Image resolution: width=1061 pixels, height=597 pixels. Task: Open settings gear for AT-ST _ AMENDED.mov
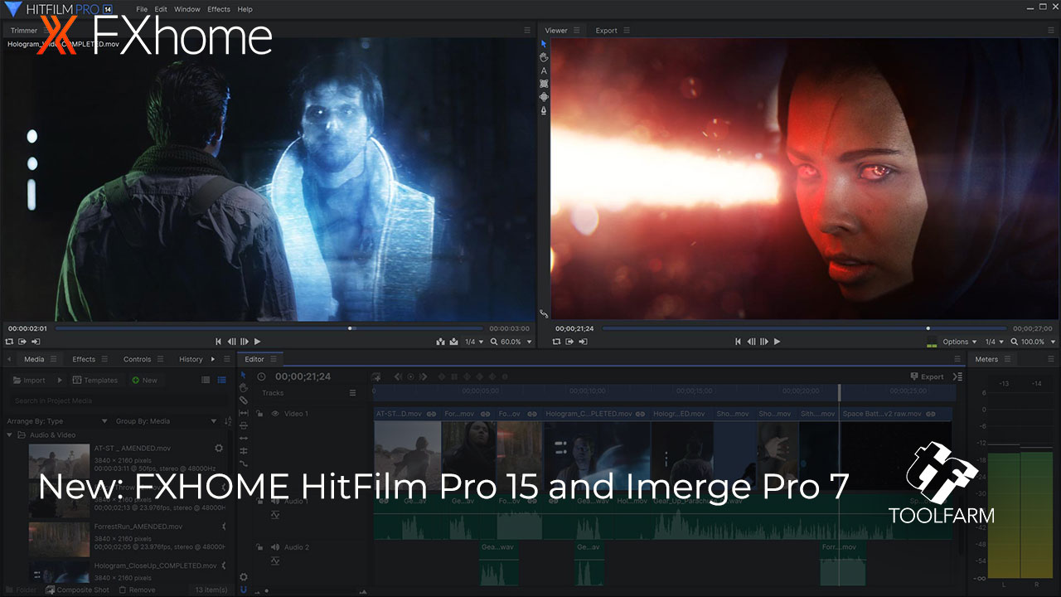click(219, 448)
